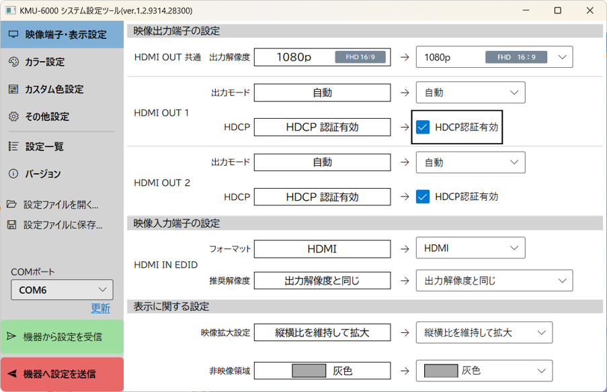Click the palette icon beside カラー設定

[13, 62]
